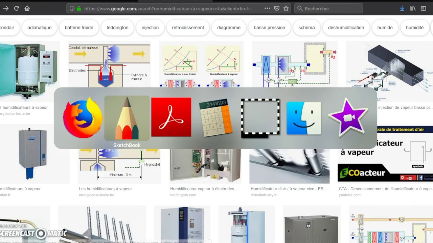Switch to Firefox in app switcher
The width and height of the screenshot is (433, 243).
(x=83, y=117)
